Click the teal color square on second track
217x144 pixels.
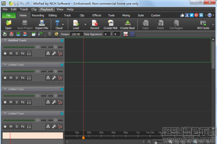coord(62,65)
